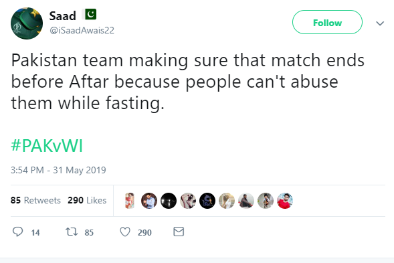Retweet using the retweet arrows icon

72,232
